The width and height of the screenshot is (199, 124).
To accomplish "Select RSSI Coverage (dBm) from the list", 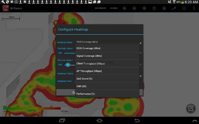I will click(107, 48).
